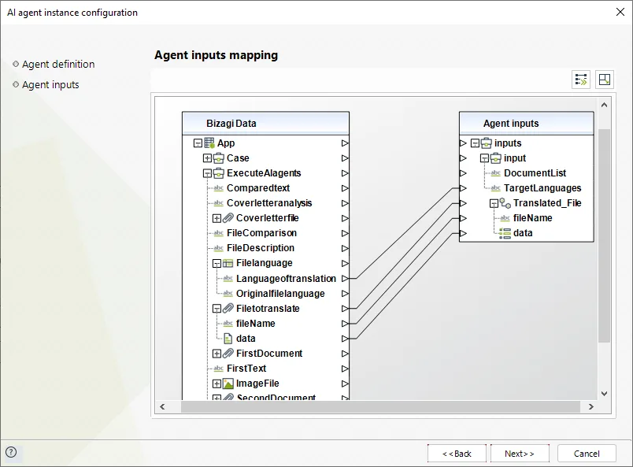Click the input arrow of DocumentList
This screenshot has width=633, height=467.
tap(463, 173)
